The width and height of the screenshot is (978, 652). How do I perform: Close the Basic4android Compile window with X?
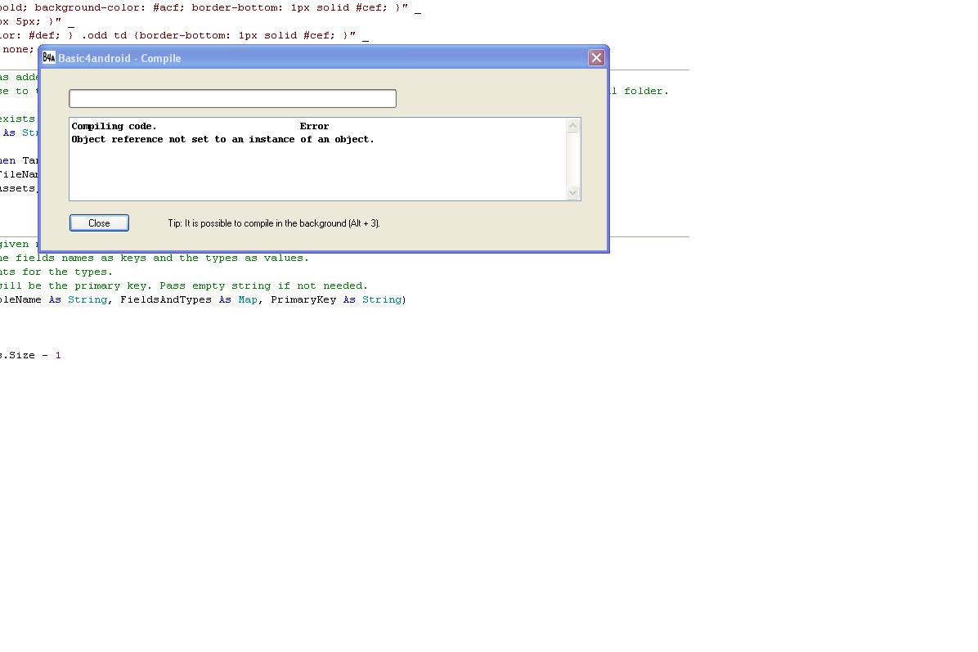pyautogui.click(x=596, y=58)
